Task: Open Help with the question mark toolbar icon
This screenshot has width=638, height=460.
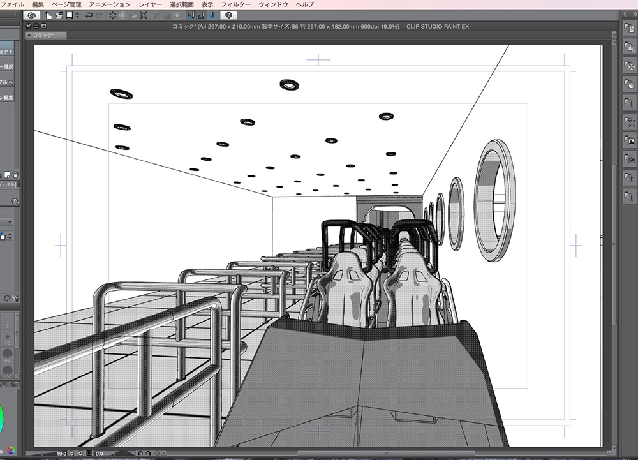Action: click(230, 15)
